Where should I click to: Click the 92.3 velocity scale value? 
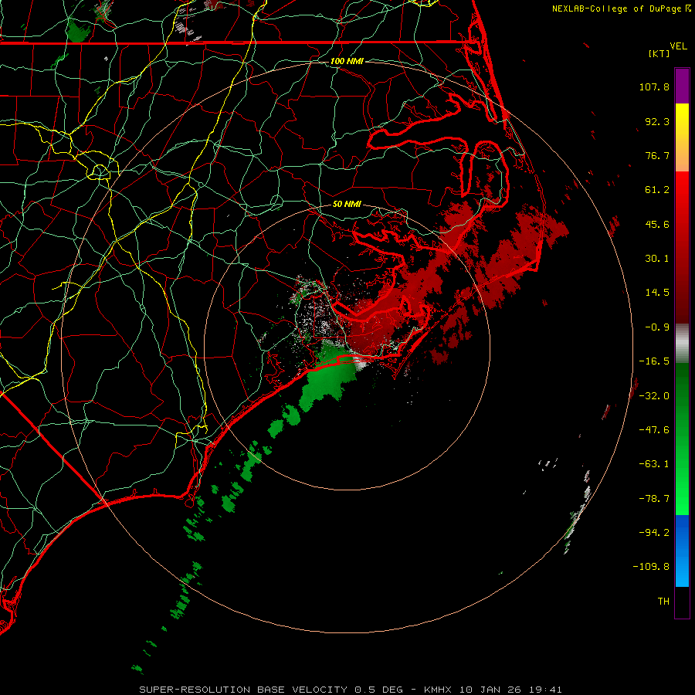pyautogui.click(x=657, y=121)
